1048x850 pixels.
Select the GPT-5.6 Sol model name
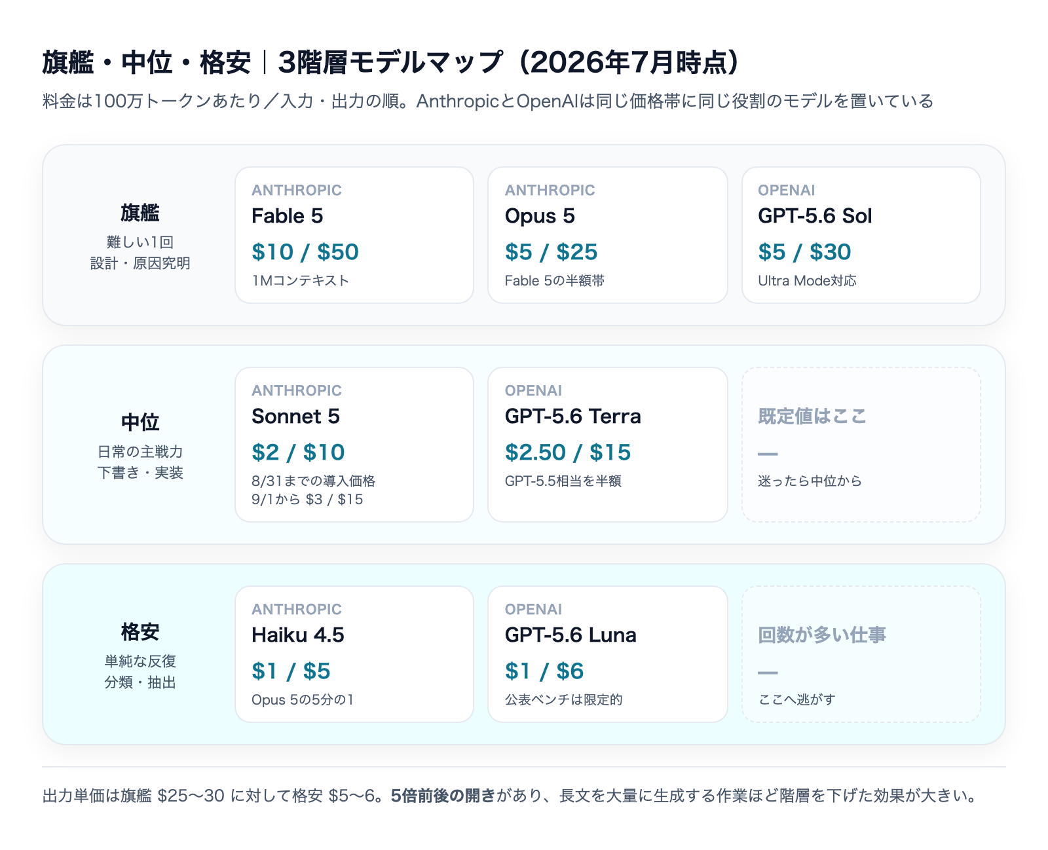[x=815, y=215]
